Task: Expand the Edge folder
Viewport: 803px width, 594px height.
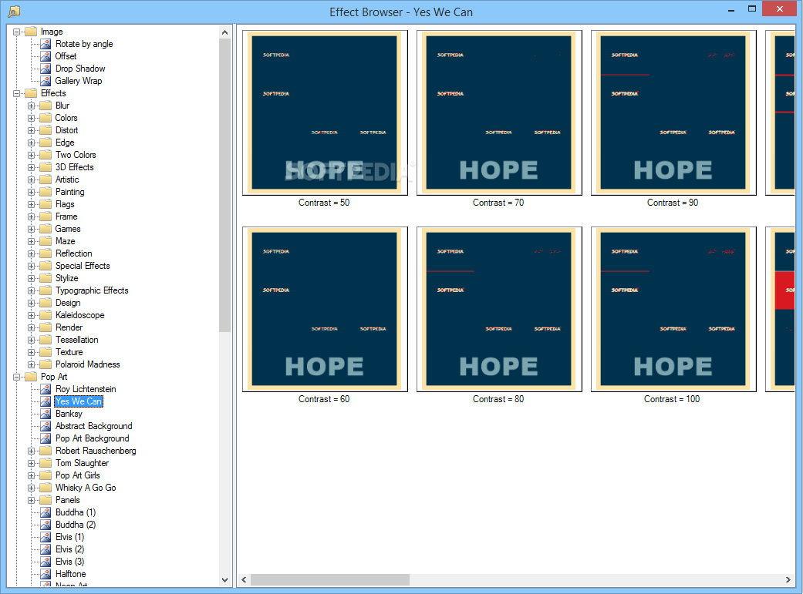Action: [31, 143]
